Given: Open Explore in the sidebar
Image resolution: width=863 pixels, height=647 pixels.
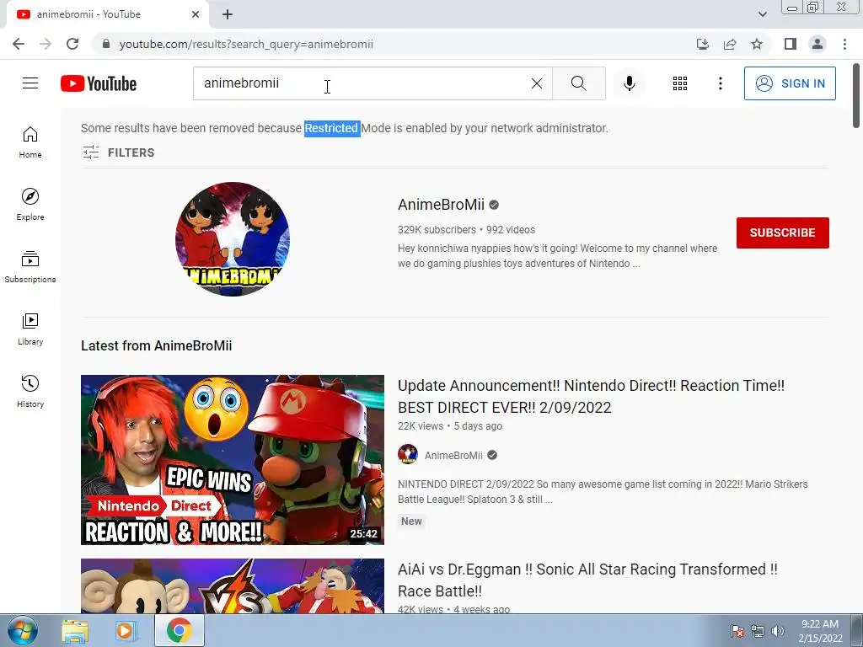Looking at the screenshot, I should tap(30, 204).
